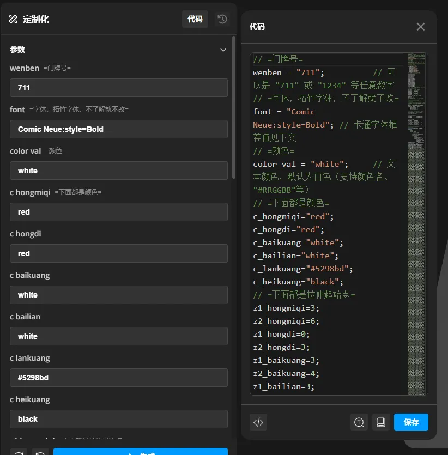Focus the c bailian white field
This screenshot has height=455, width=448.
[119, 336]
